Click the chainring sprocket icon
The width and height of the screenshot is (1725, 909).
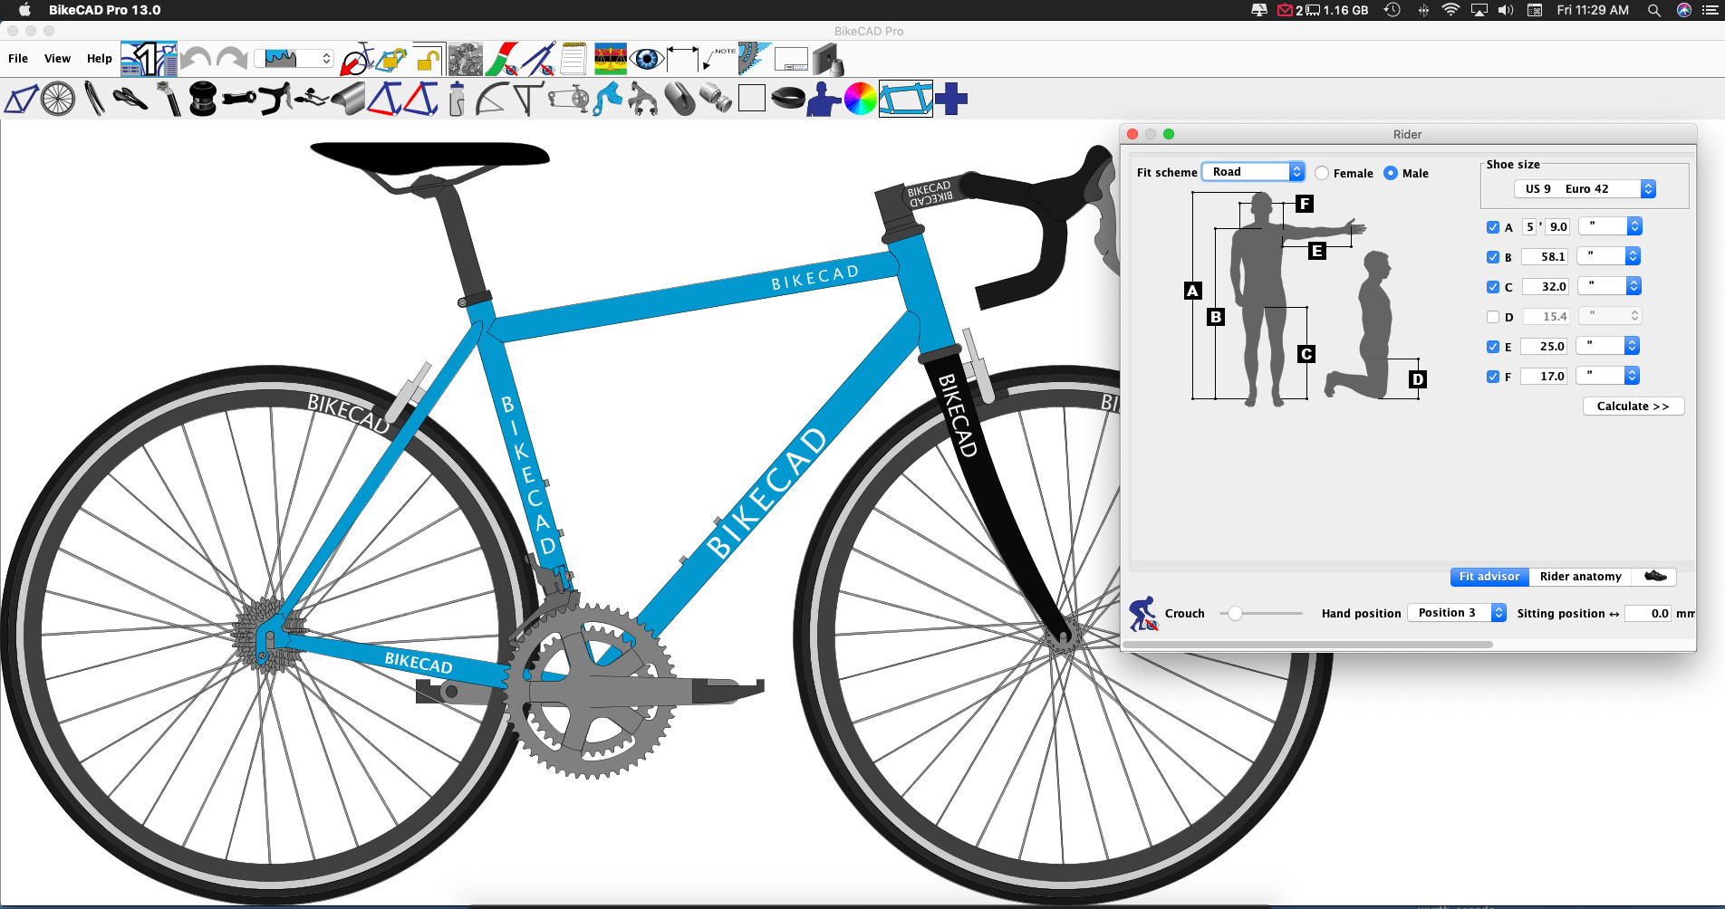tap(754, 60)
